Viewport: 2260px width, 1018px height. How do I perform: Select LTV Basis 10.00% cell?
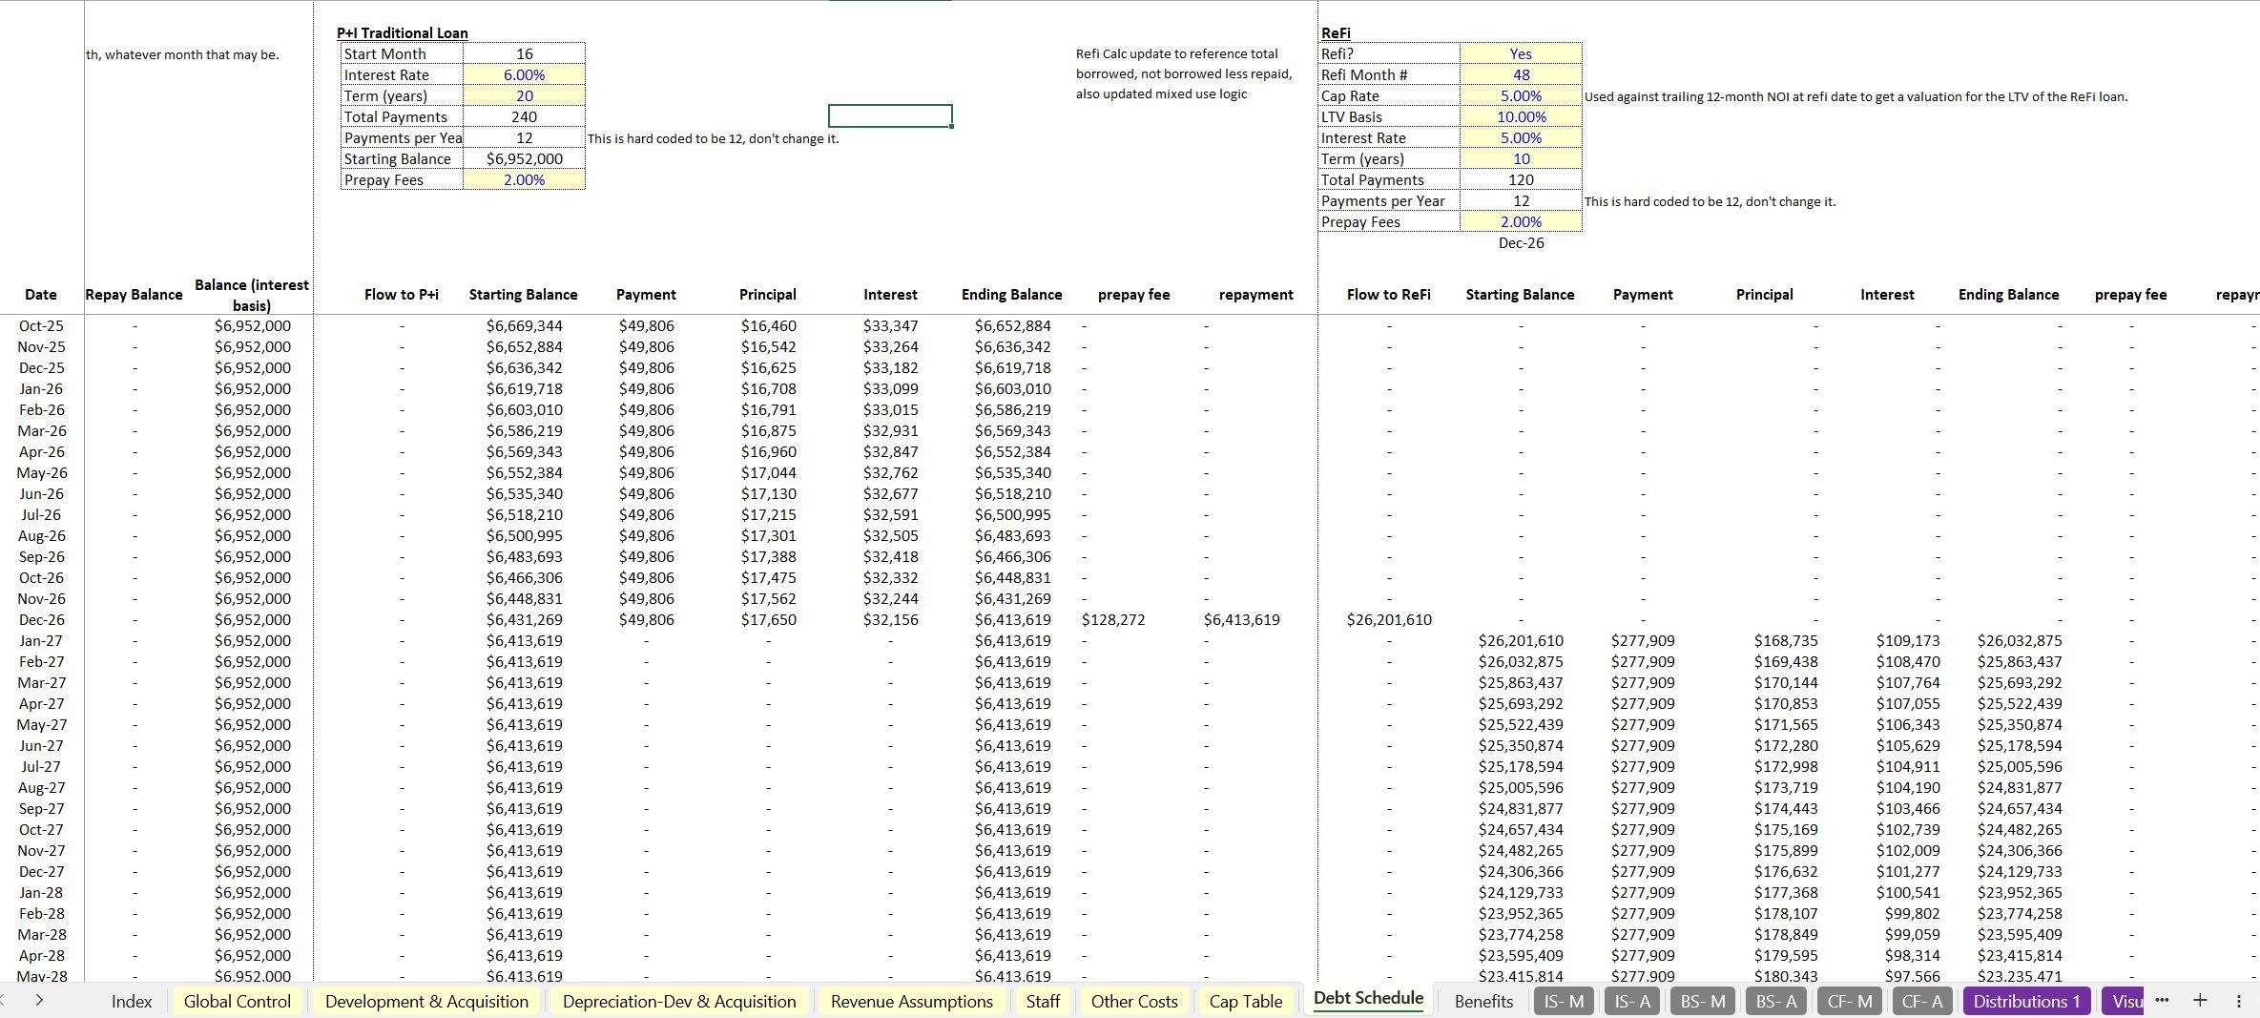(x=1521, y=116)
